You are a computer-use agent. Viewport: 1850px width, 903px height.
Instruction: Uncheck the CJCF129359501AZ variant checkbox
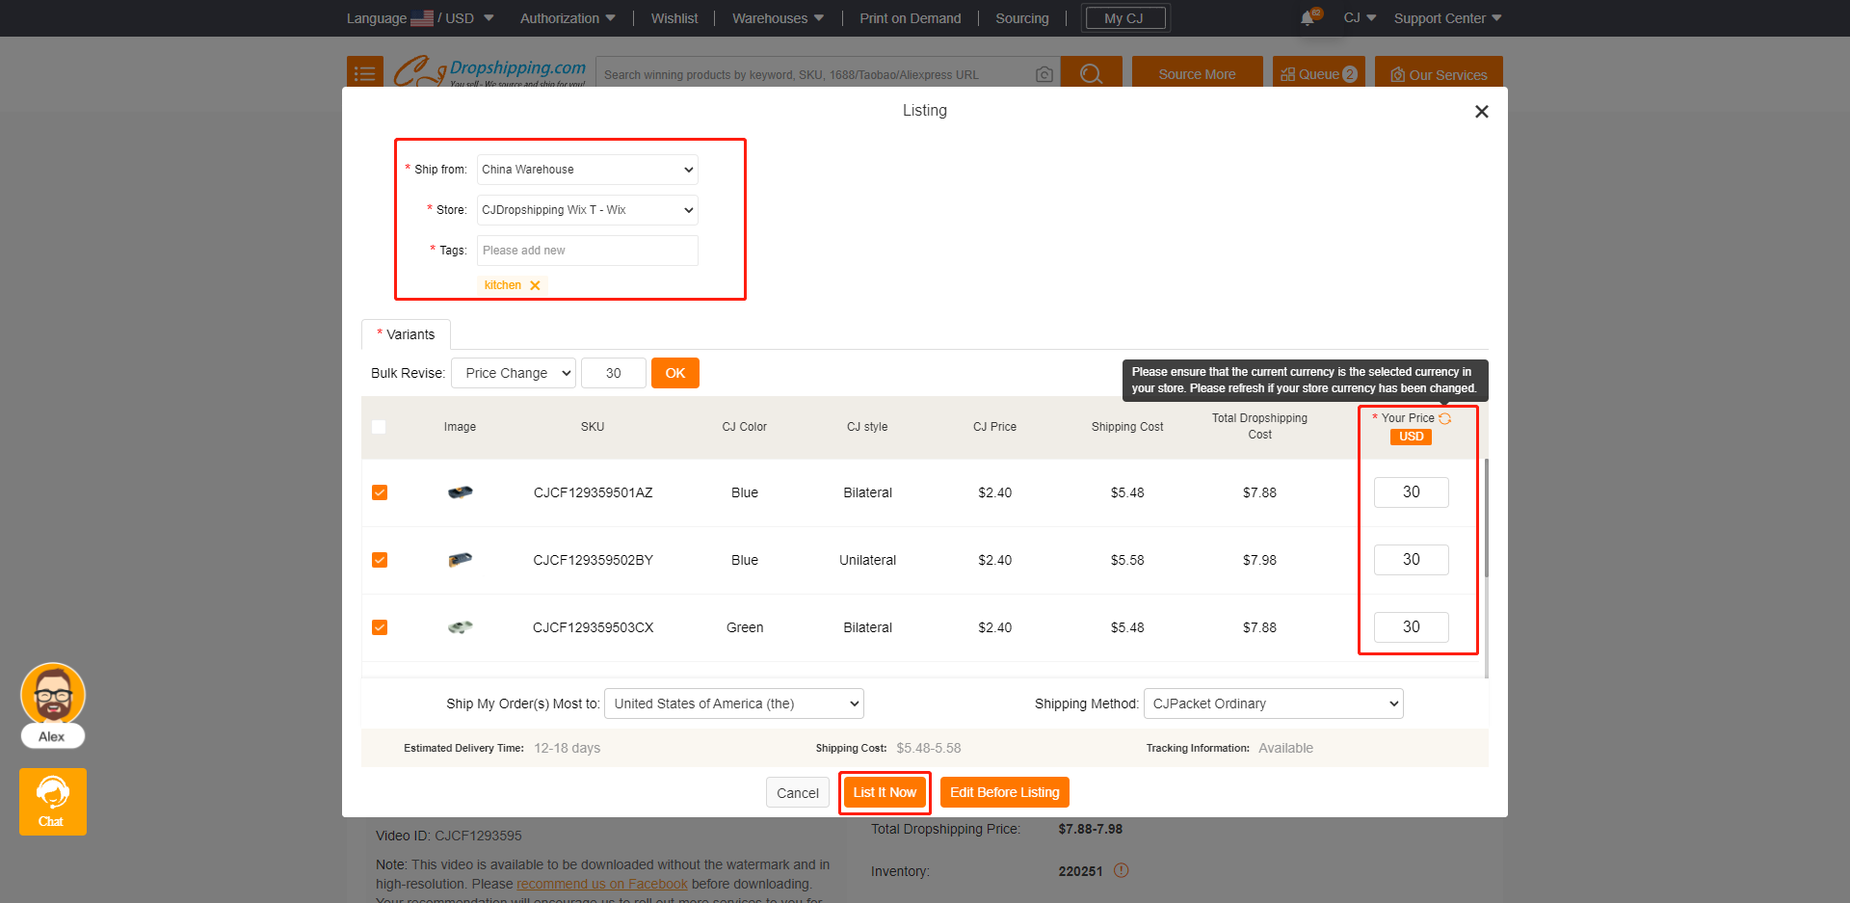tap(380, 492)
